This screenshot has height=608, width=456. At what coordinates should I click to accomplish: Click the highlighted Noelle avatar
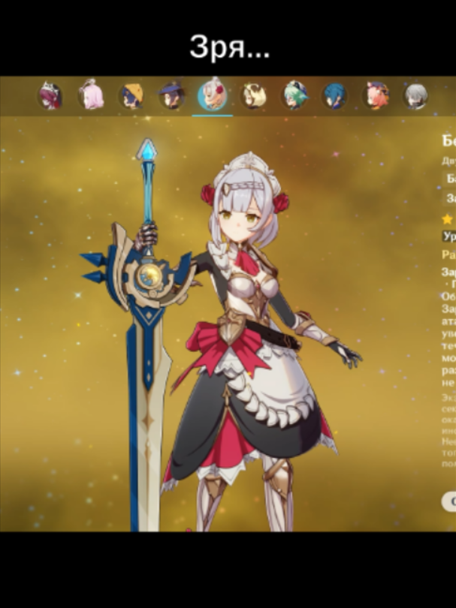pos(213,95)
